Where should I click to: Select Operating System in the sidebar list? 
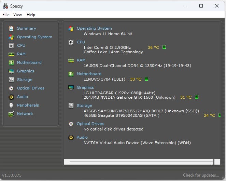(34, 37)
